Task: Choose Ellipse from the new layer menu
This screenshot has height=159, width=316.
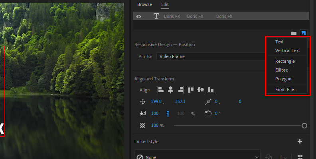Action: coord(282,70)
